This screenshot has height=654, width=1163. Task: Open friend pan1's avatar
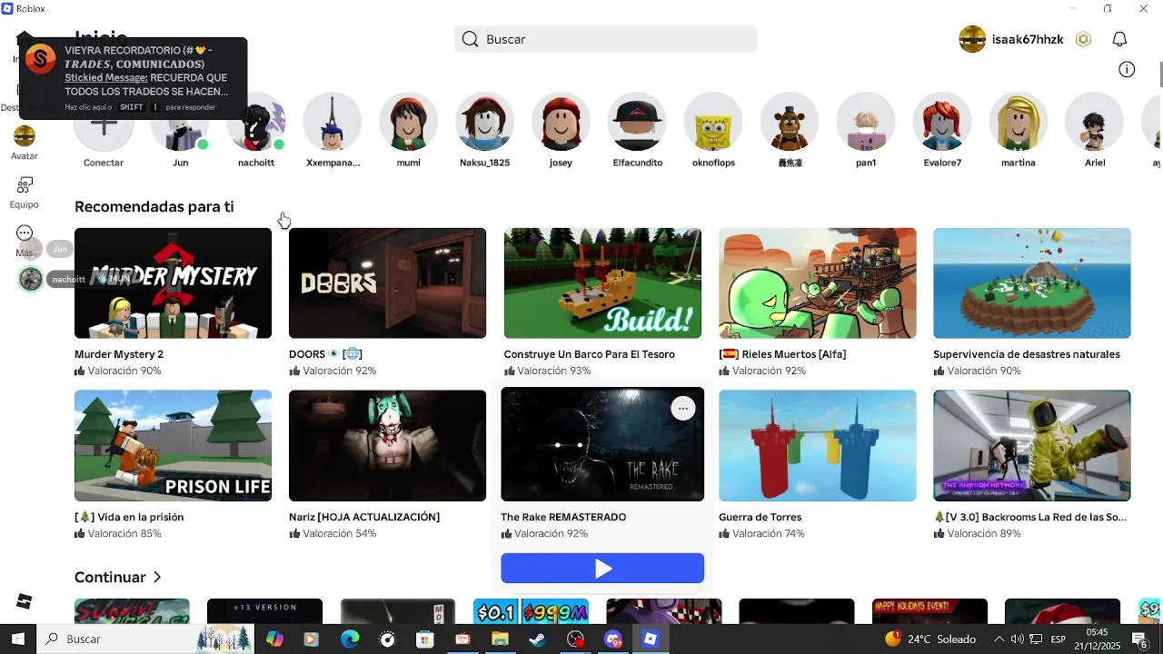[866, 123]
